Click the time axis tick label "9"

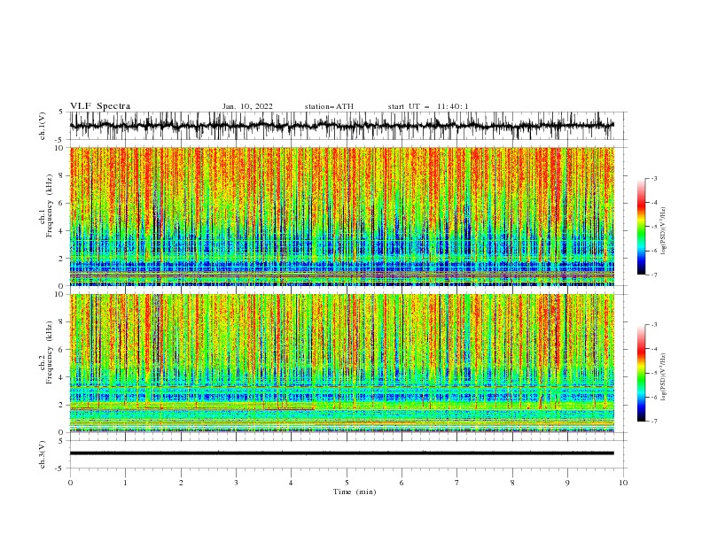pyautogui.click(x=567, y=483)
